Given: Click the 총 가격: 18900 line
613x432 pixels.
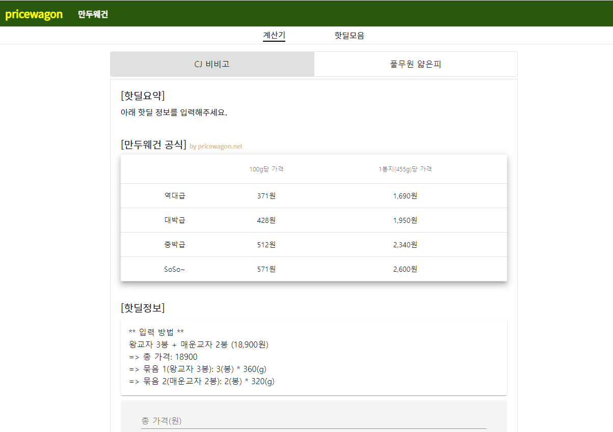Looking at the screenshot, I should click(x=163, y=357).
